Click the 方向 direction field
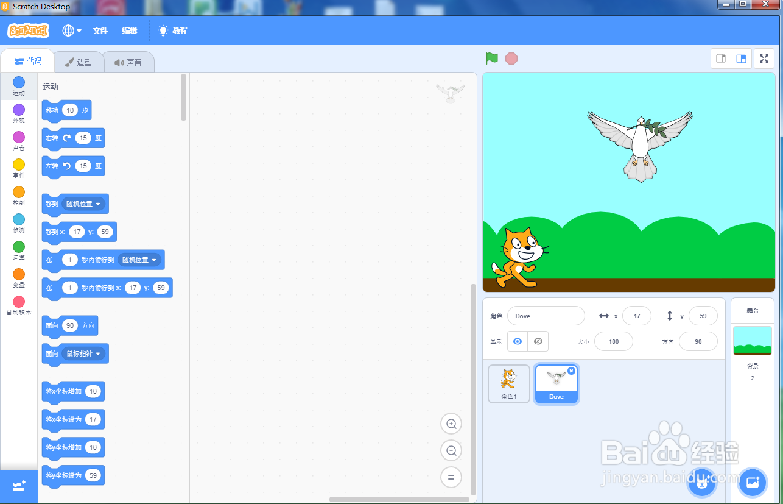 (x=698, y=341)
